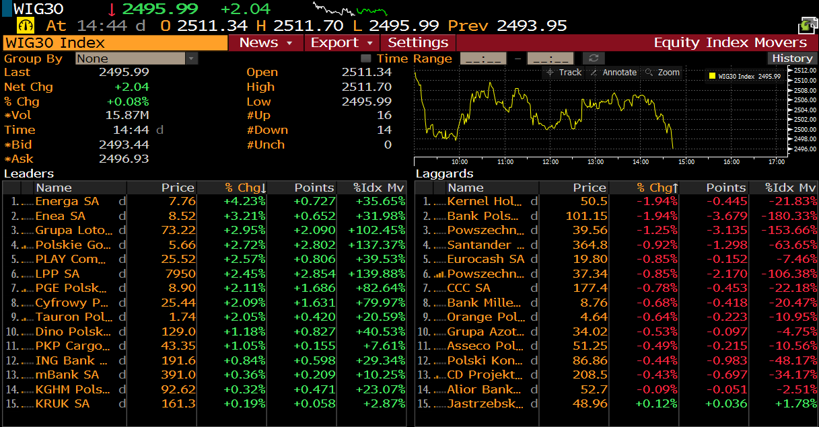
Task: Select Alior Bank row in Laggards
Action: pyautogui.click(x=616, y=390)
